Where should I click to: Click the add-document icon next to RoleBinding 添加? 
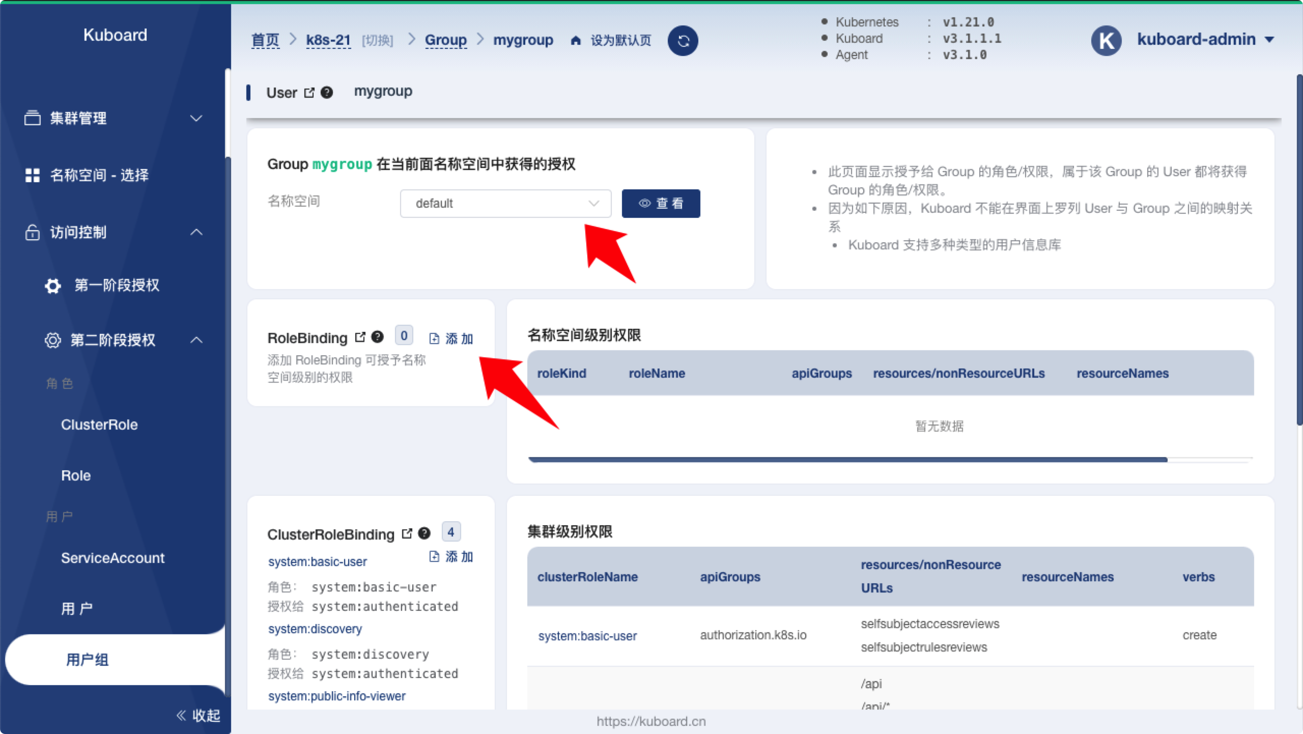[x=434, y=339]
